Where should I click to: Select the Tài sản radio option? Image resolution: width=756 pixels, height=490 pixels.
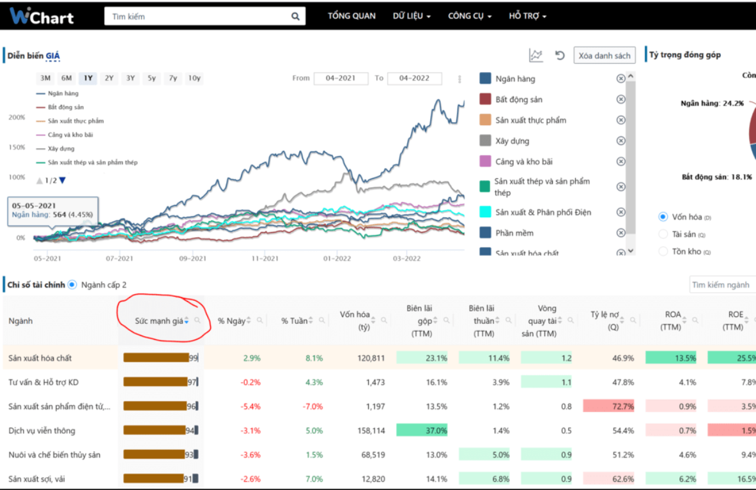(x=663, y=234)
